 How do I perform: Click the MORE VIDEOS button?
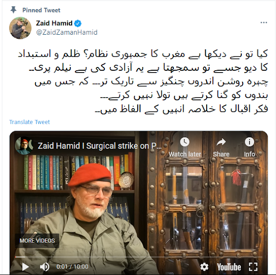[37, 240]
